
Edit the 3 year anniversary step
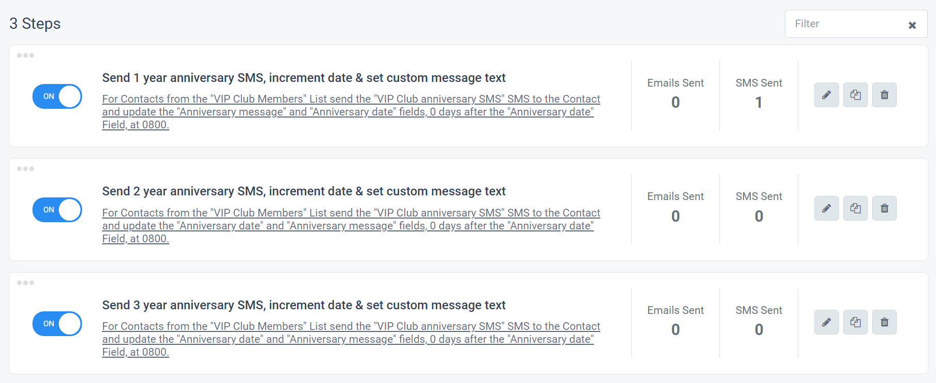click(x=827, y=322)
